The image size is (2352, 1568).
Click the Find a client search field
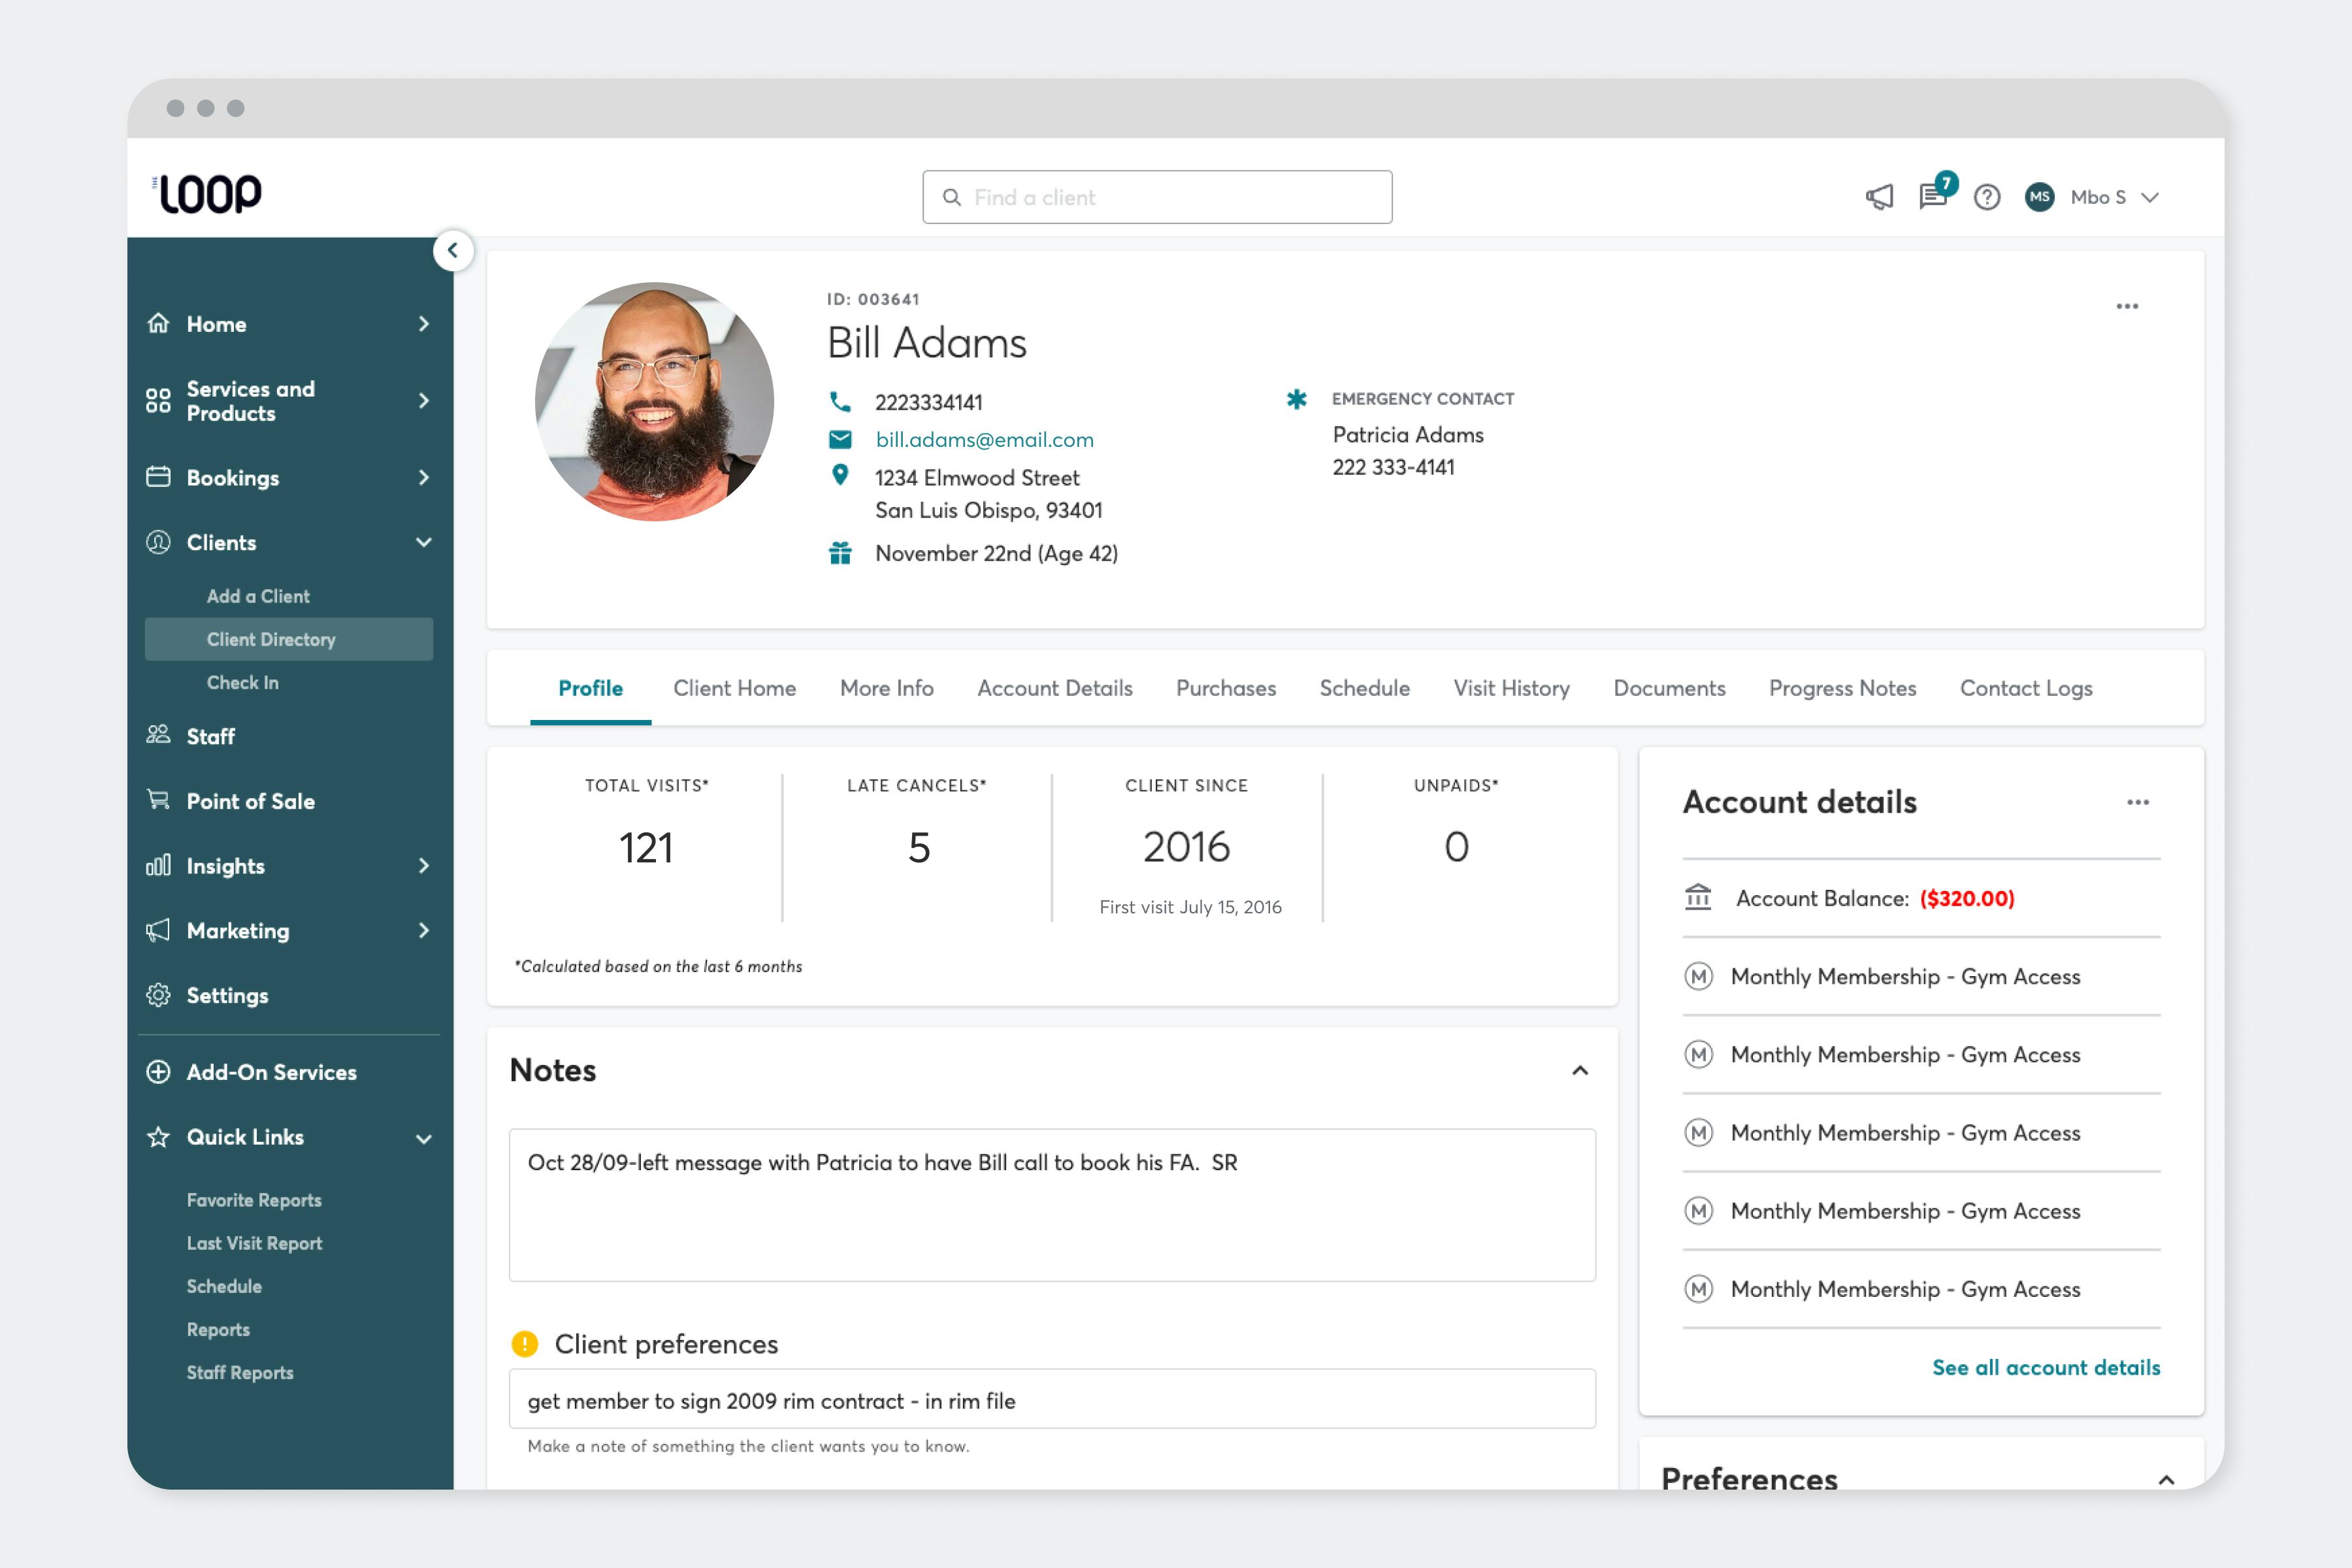pyautogui.click(x=1157, y=197)
